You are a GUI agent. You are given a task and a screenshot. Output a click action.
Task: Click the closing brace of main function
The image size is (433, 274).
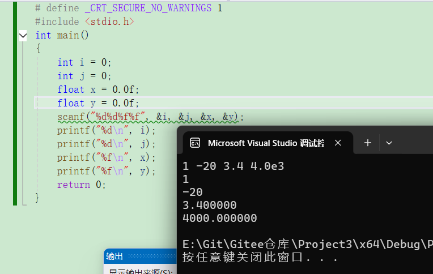pyautogui.click(x=37, y=198)
